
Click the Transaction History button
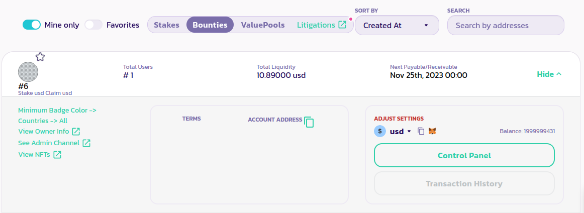click(x=464, y=184)
